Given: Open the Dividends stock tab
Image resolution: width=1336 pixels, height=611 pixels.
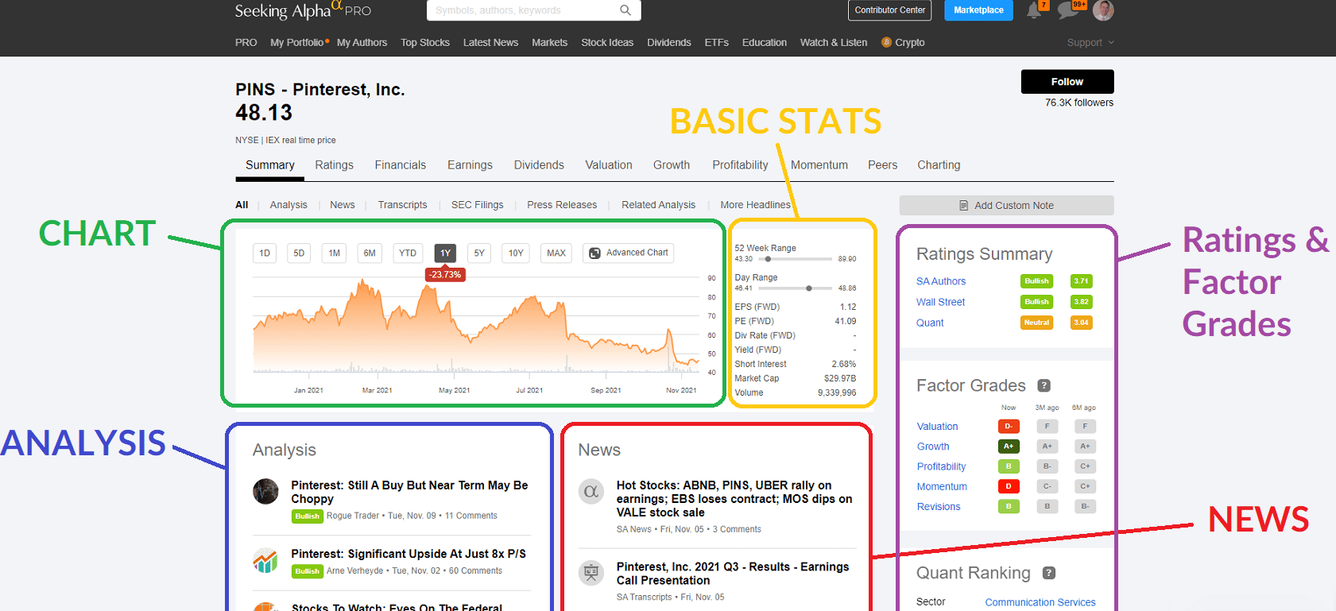Looking at the screenshot, I should [539, 165].
